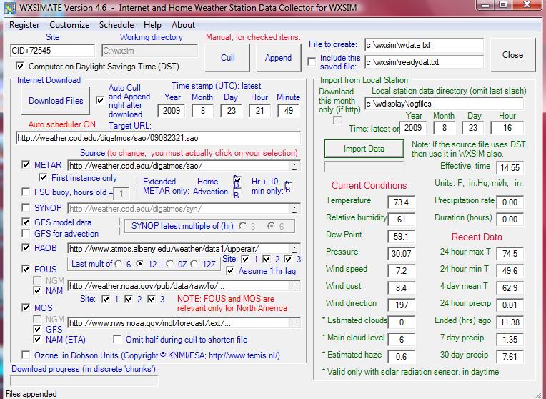Enable the SYNOP checkbox
The width and height of the screenshot is (546, 399).
pos(26,207)
